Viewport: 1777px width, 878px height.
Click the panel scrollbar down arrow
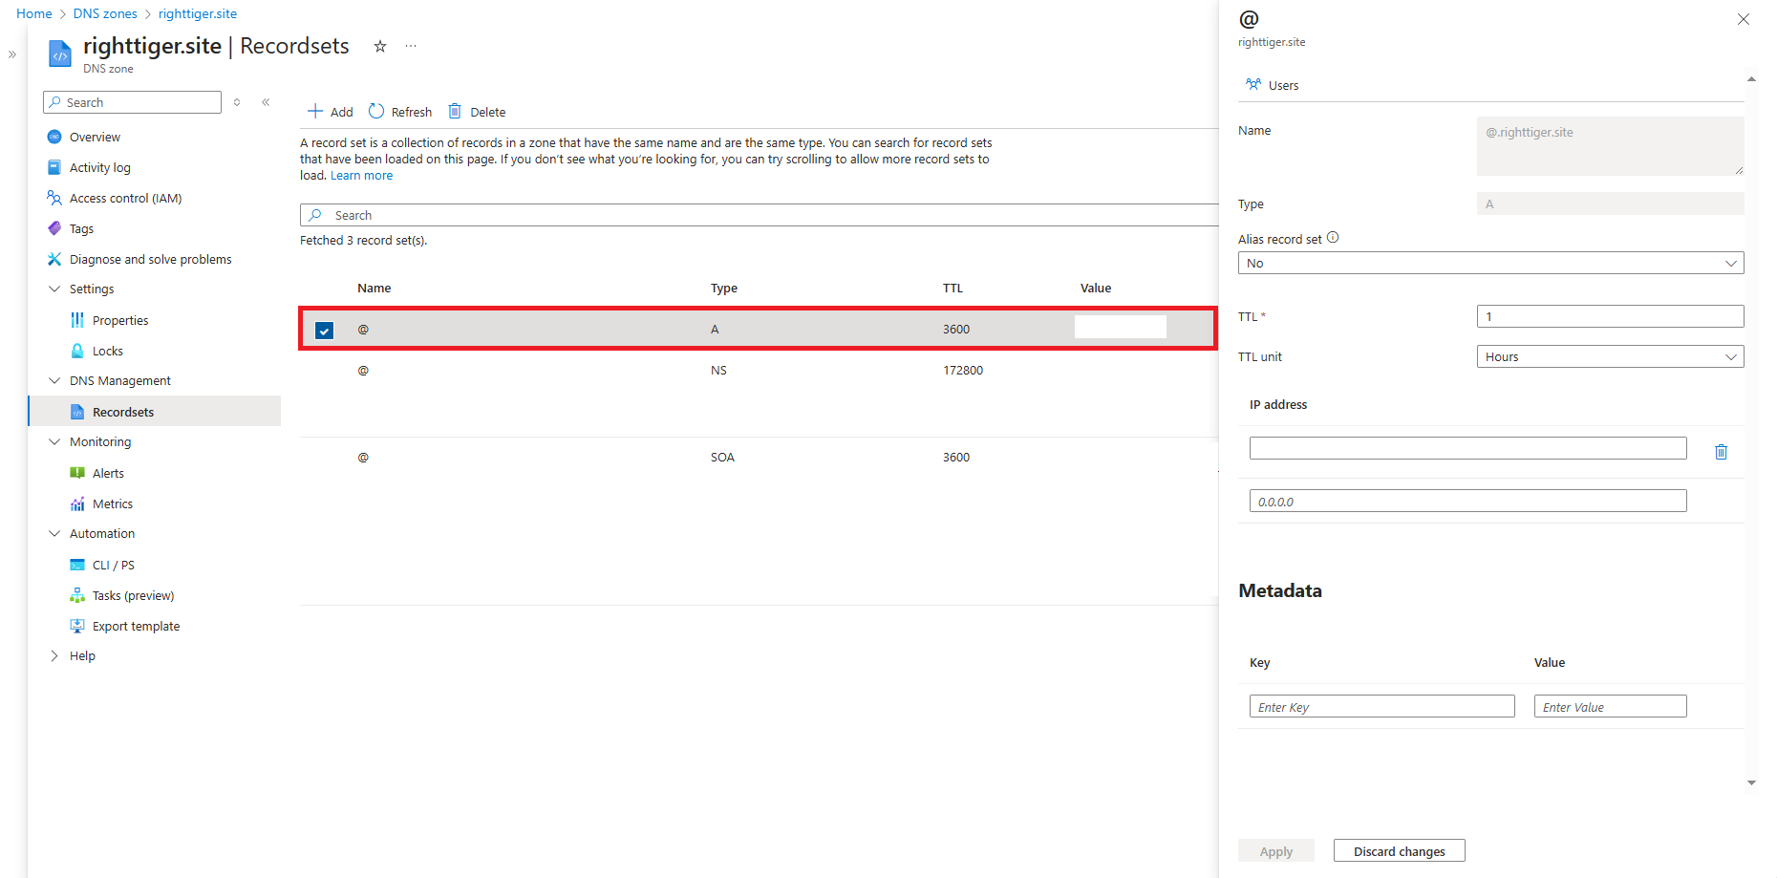[1751, 782]
